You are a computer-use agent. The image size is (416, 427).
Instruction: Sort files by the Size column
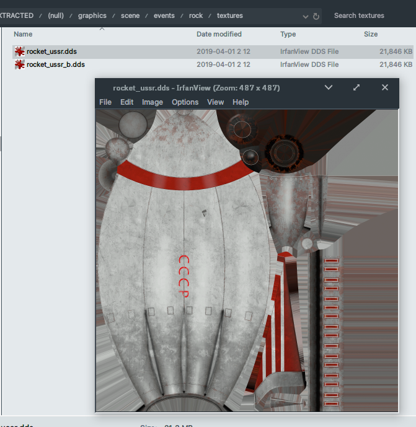tap(371, 34)
